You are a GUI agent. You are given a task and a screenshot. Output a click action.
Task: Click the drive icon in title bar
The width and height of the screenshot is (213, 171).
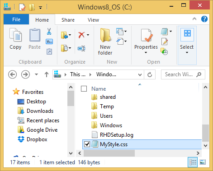(7, 7)
